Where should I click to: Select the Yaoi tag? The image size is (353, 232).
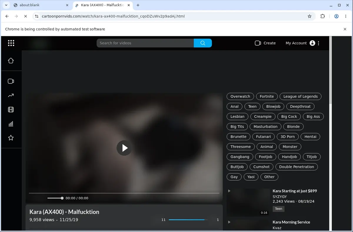[251, 177]
